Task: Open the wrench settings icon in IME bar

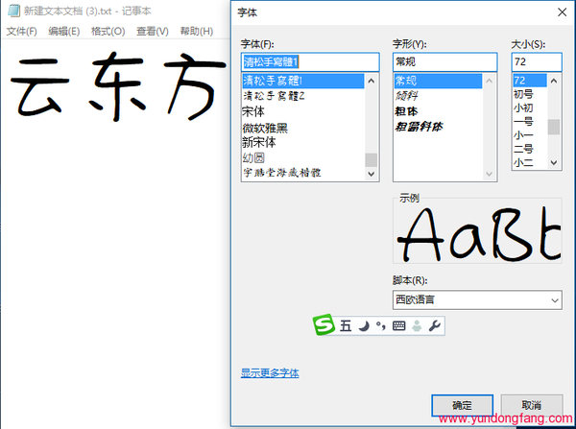Action: coord(435,325)
